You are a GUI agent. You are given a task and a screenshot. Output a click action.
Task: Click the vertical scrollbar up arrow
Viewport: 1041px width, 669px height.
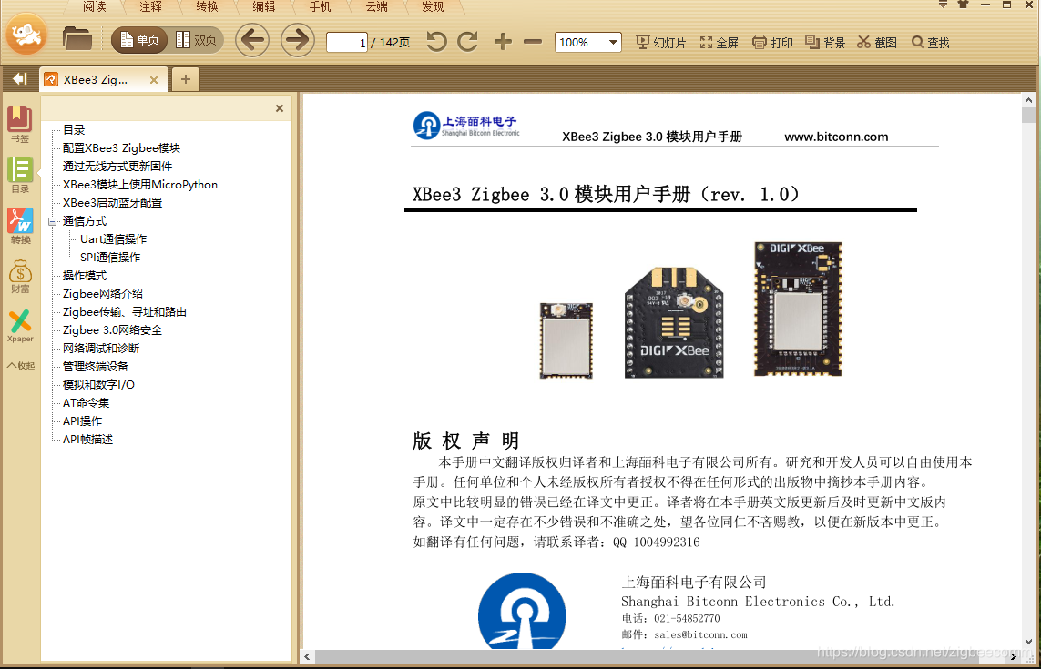(1028, 101)
